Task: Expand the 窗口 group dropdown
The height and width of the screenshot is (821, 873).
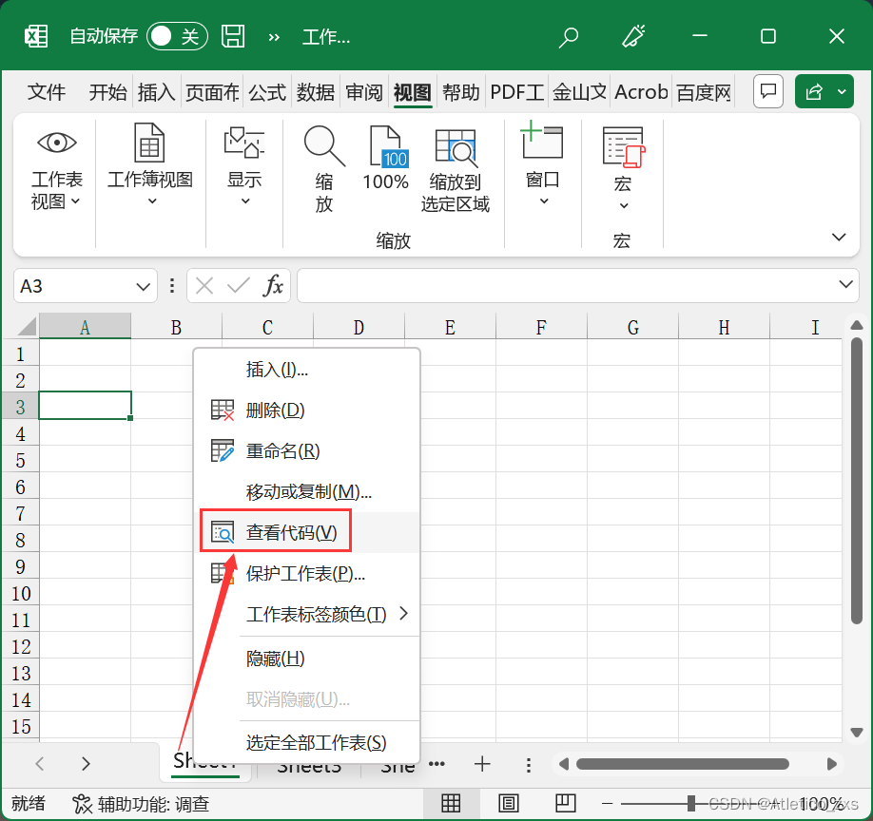Action: (x=543, y=164)
